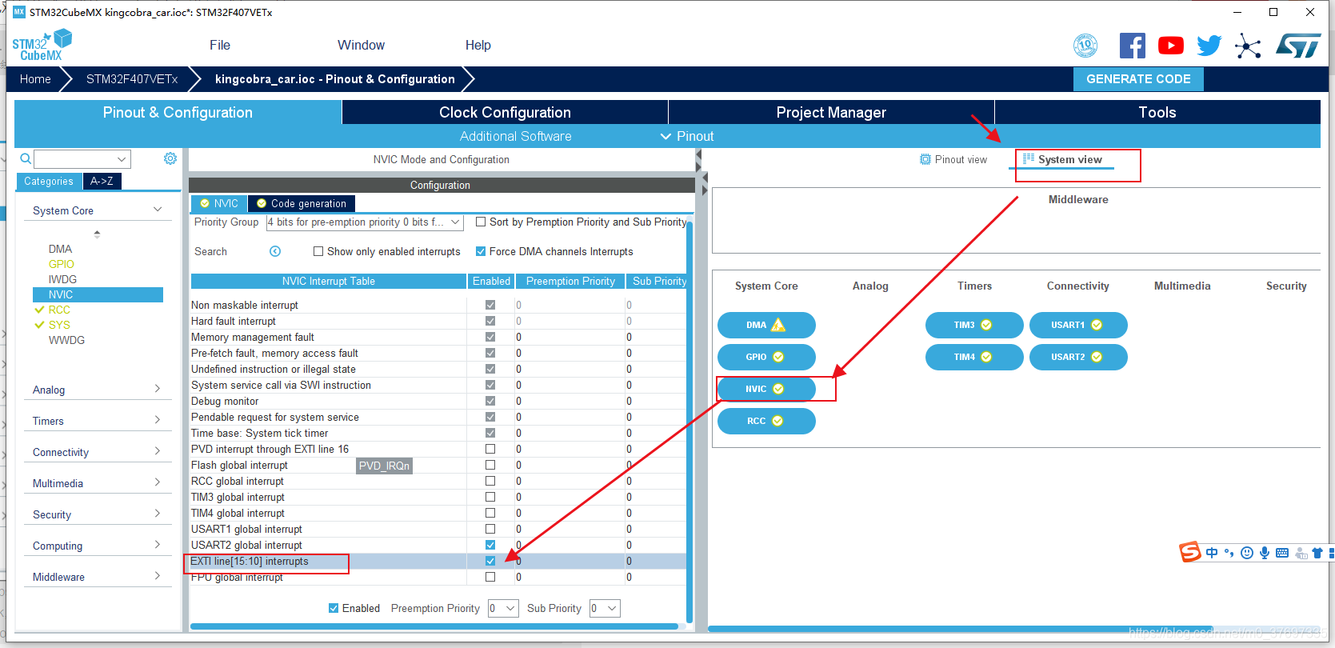Screen dimensions: 1335x648
Task: Select IWDG in System Core list
Action: (62, 279)
